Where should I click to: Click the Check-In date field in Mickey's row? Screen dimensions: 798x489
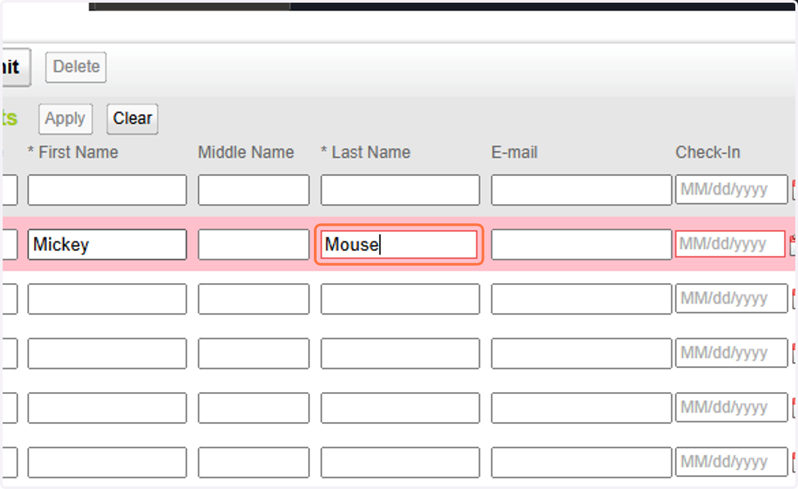click(731, 244)
